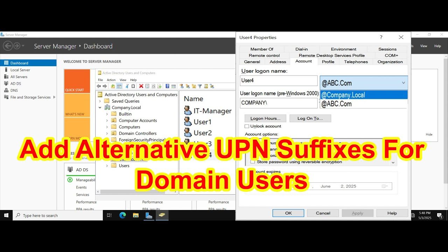Click the Log On To button
This screenshot has height=252, width=448.
pyautogui.click(x=310, y=118)
